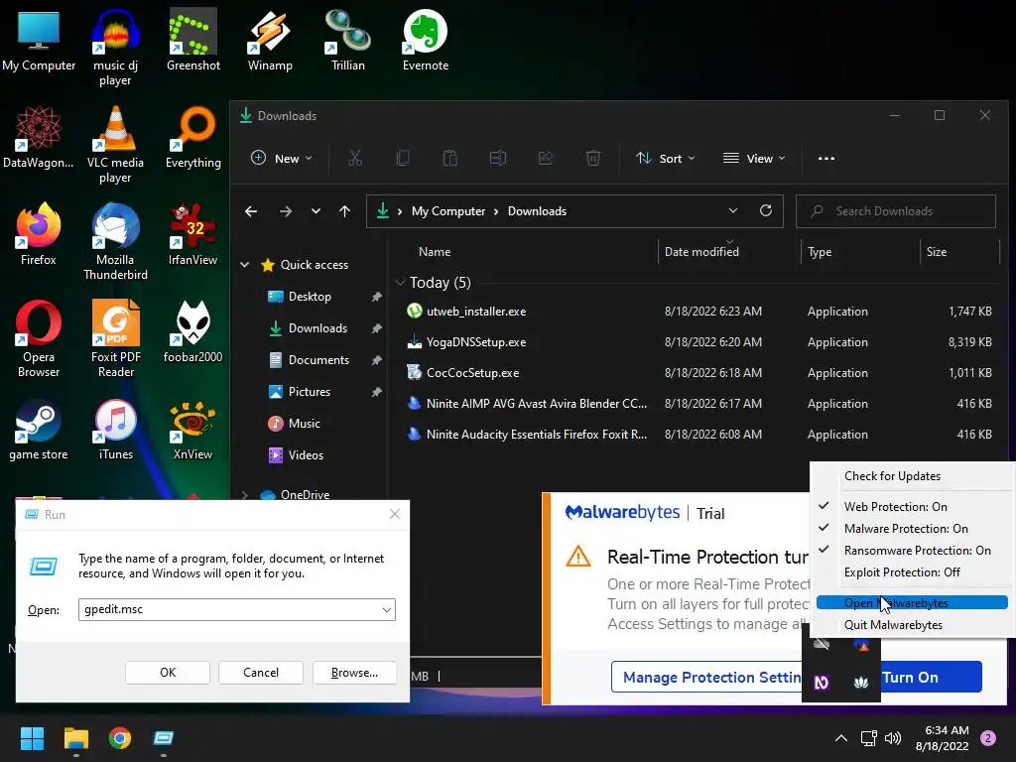Image resolution: width=1016 pixels, height=762 pixels.
Task: Open recent locations arrow beside Forward
Action: click(316, 211)
